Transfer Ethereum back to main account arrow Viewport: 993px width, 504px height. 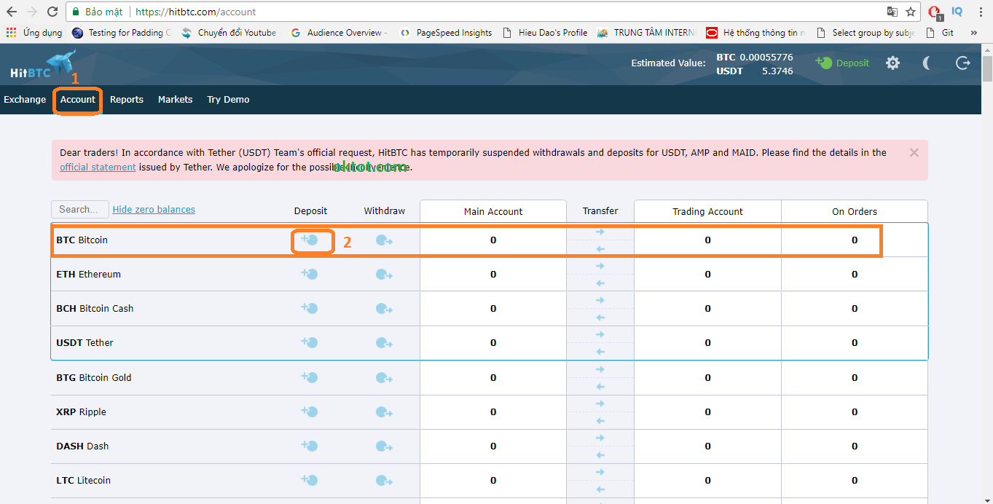(600, 283)
